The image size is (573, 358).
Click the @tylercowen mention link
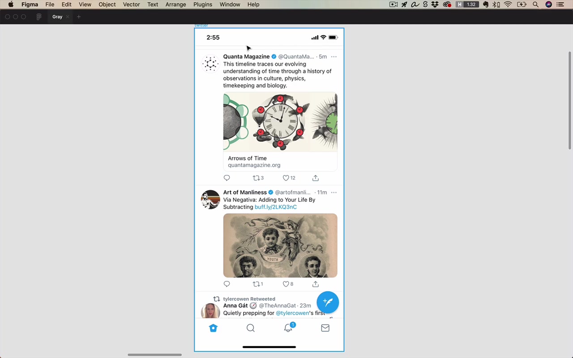292,313
